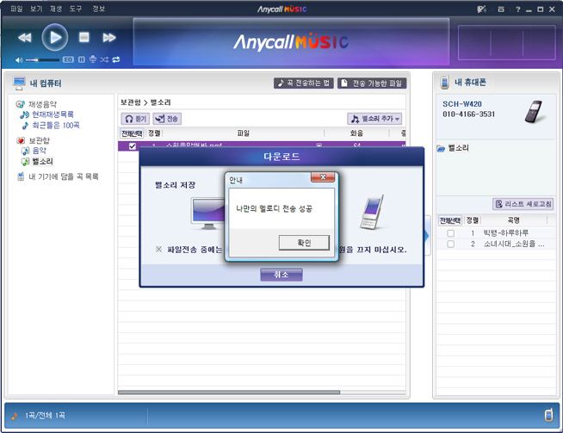Click the phone number 010-4166-3531
Viewport: 563px width, 433px height.
pos(468,114)
